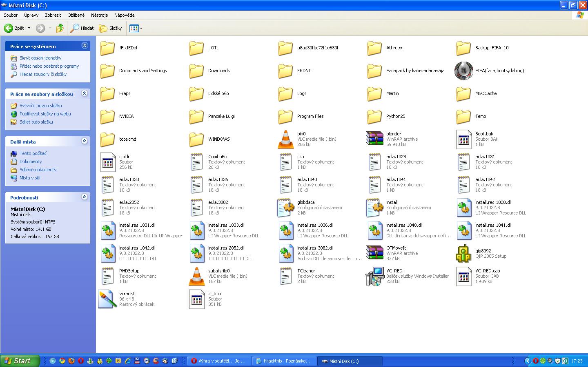Open the Nástroje menu
588x367 pixels.
point(99,15)
